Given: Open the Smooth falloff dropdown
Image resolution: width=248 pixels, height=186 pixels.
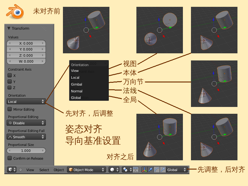Looking at the screenshot, I should point(26,137).
